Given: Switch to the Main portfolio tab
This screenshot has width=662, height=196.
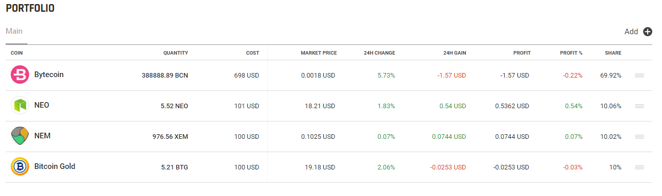Looking at the screenshot, I should tap(14, 31).
